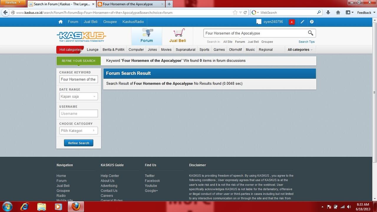Click the Kaskus home icon
Viewport: 377px width, 212px height.
[60, 22]
